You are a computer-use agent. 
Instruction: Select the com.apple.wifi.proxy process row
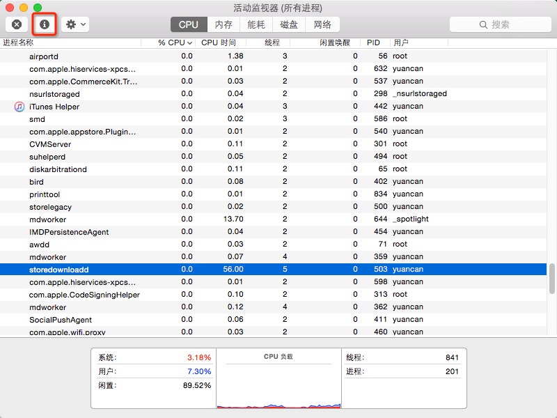(273, 332)
